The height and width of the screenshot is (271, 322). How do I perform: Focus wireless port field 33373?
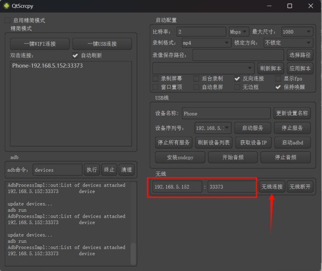232,187
